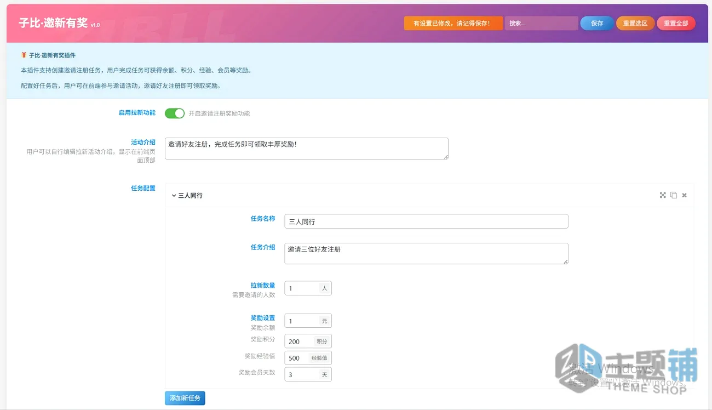Click the 子比·邀新有奖 header title
712x410 pixels.
tap(53, 23)
